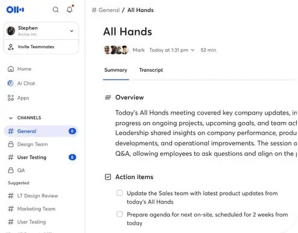The width and height of the screenshot is (298, 233).
Task: Click the Design Team lock icon
Action: click(11, 144)
